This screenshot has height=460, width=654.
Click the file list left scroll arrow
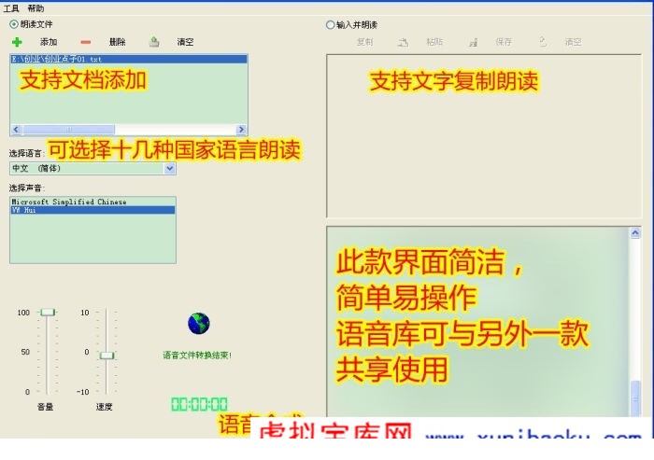click(16, 129)
